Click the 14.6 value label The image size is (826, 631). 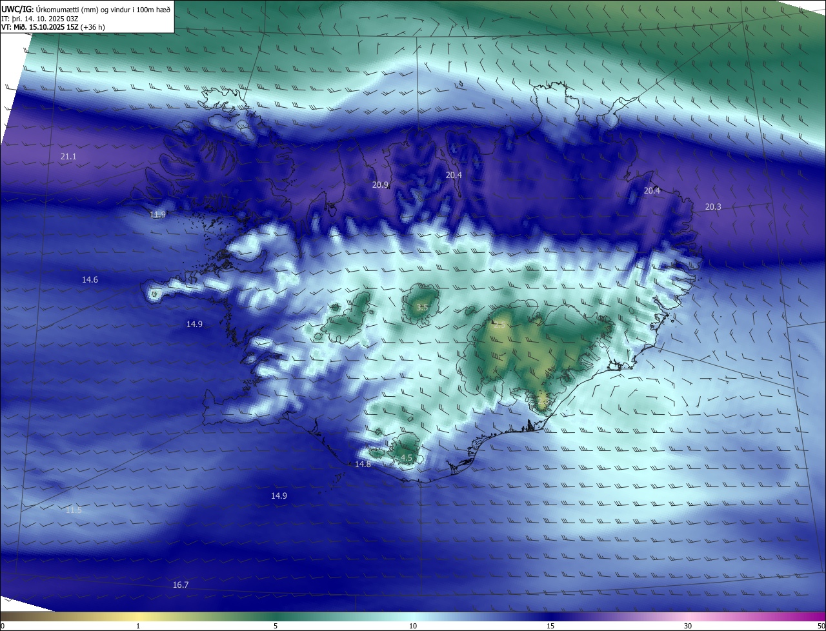coord(90,280)
